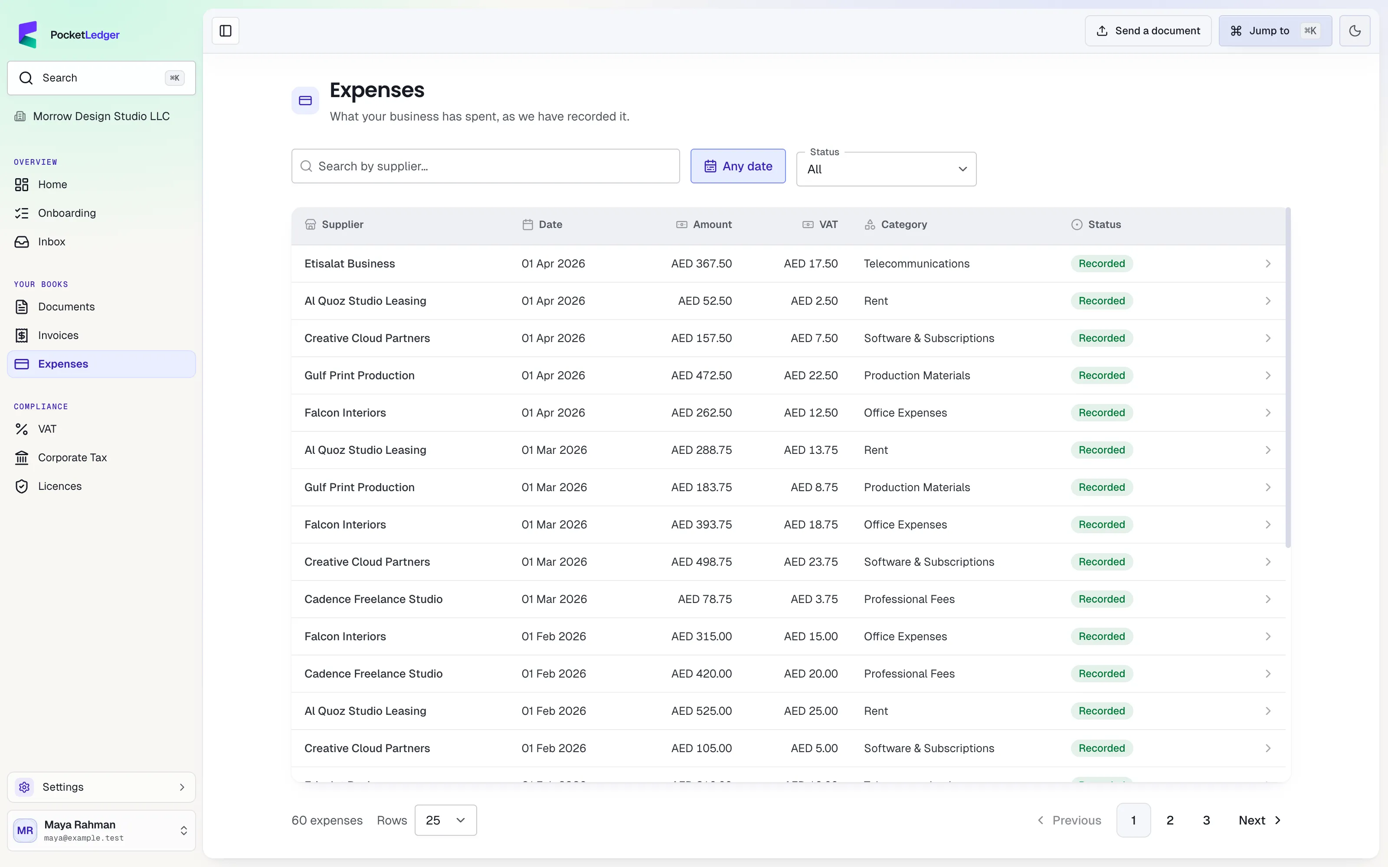Open the VAT compliance page
1388x867 pixels.
point(101,429)
